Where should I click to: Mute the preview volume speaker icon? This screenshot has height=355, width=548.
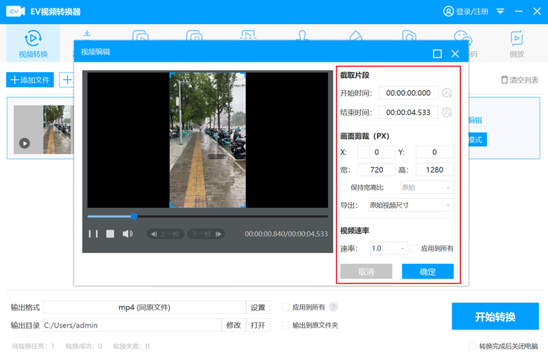tap(127, 234)
